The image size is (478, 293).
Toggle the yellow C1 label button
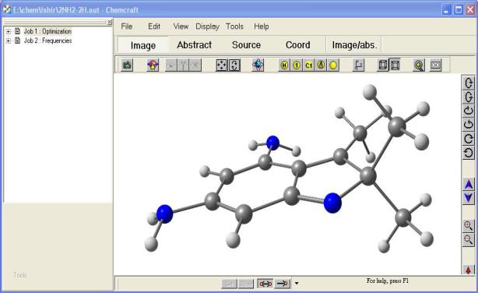click(308, 65)
